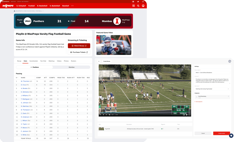This screenshot has height=142, width=234.
Task: Seek on the review video progress bar
Action: pos(145,113)
